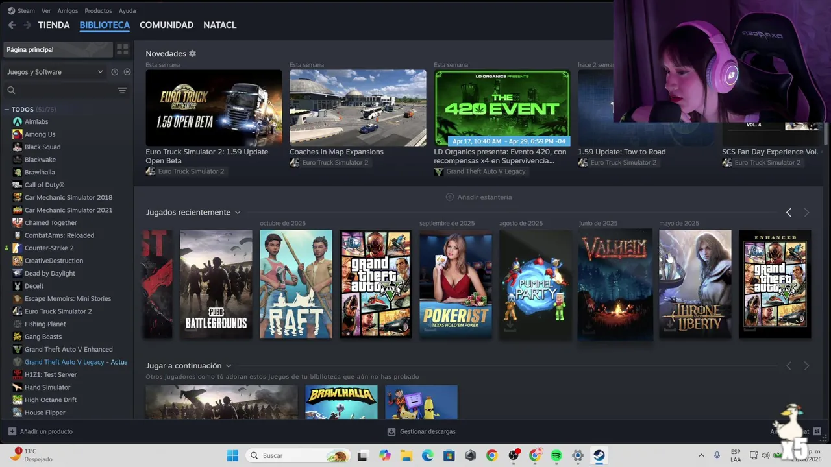Open advanced library filters icon
This screenshot has width=831, height=467.
click(122, 90)
